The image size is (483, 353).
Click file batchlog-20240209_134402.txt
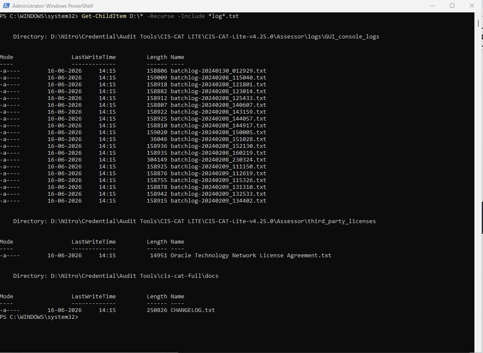tap(218, 201)
